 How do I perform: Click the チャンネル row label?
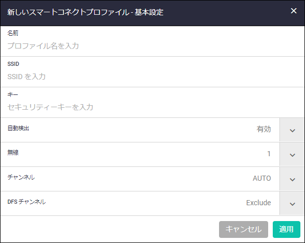[x=21, y=177]
